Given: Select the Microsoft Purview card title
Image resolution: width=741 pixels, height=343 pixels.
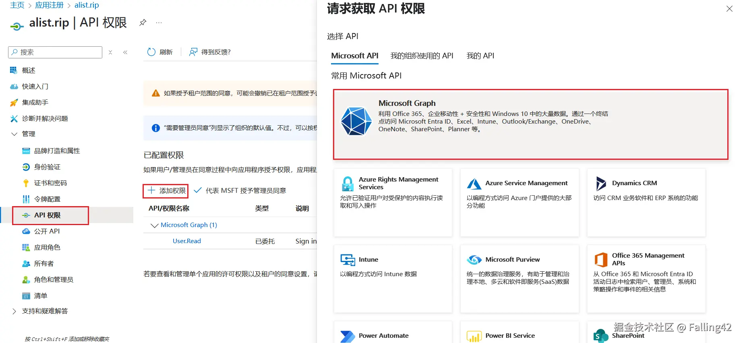Looking at the screenshot, I should coord(513,260).
